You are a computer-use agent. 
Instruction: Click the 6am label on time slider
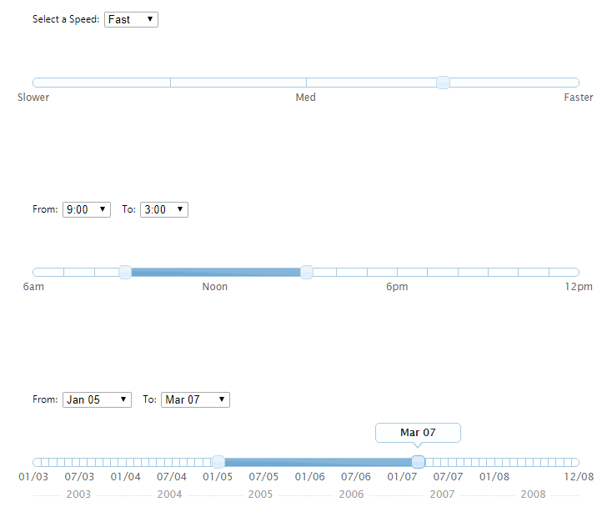point(33,287)
